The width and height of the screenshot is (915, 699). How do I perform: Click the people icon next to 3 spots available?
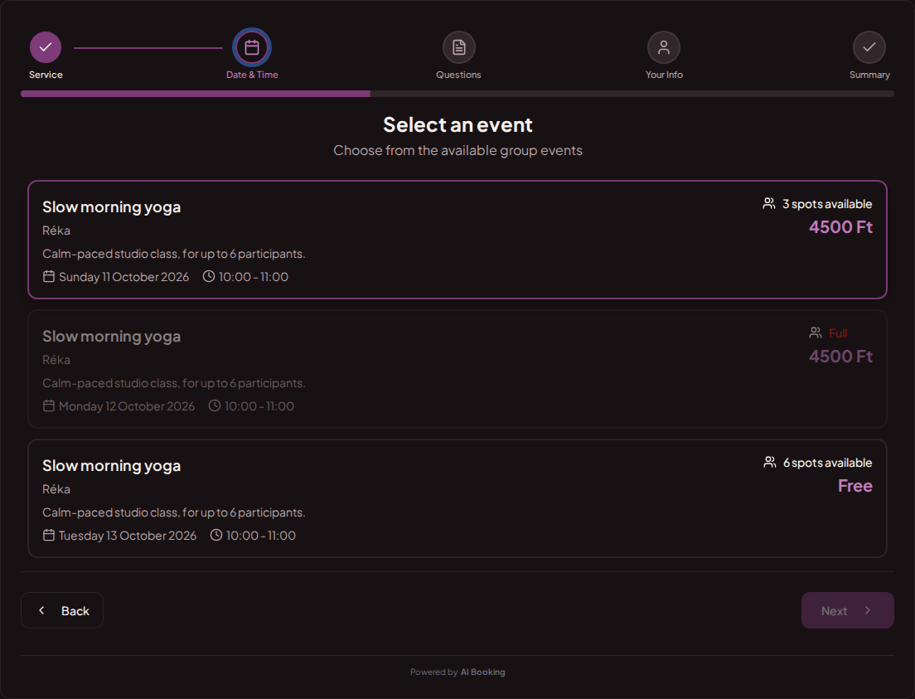pyautogui.click(x=769, y=203)
